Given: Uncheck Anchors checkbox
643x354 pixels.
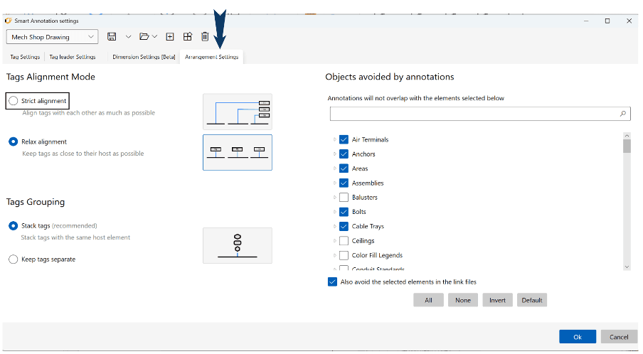Looking at the screenshot, I should [344, 154].
